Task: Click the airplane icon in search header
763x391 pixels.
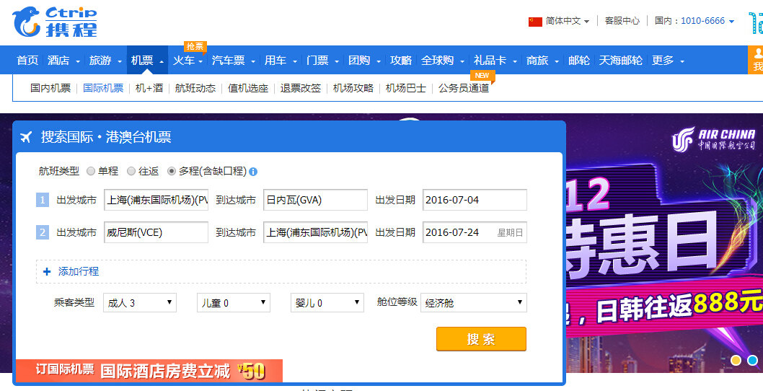Action: (x=26, y=137)
